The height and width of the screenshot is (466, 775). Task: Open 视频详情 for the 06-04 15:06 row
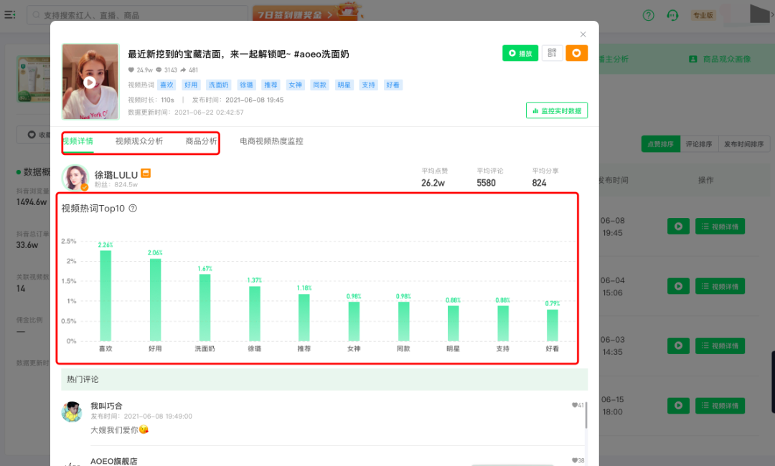720,286
